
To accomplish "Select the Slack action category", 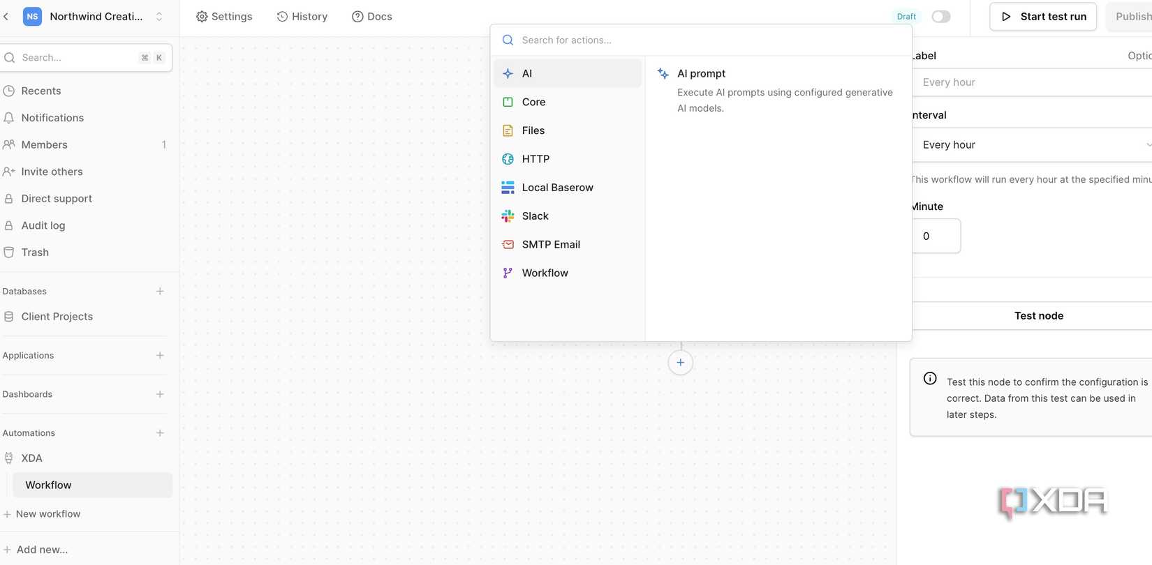I will coord(568,216).
